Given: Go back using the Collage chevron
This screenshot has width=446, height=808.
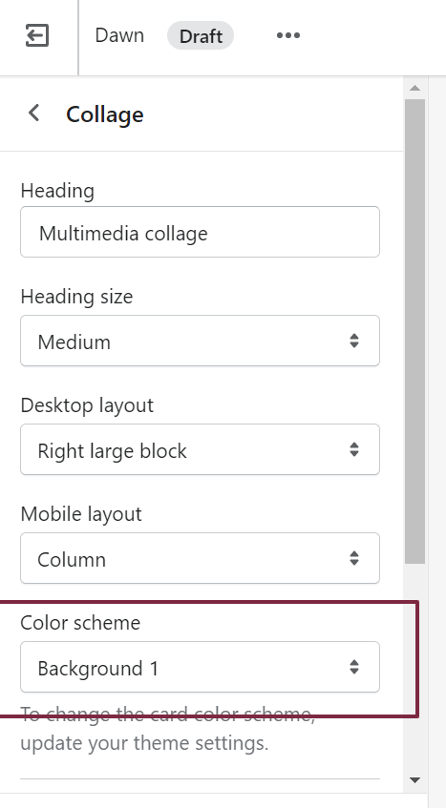Looking at the screenshot, I should (x=34, y=113).
